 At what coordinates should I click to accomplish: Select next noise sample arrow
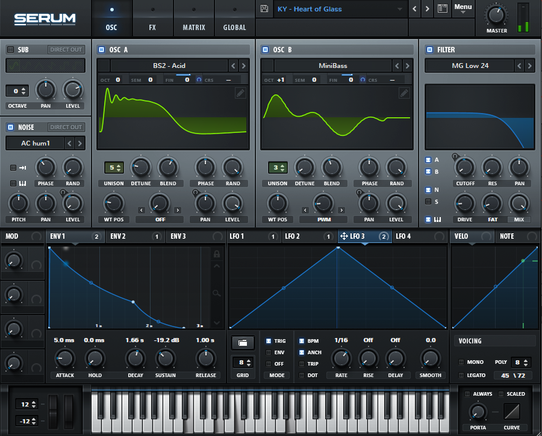[80, 143]
